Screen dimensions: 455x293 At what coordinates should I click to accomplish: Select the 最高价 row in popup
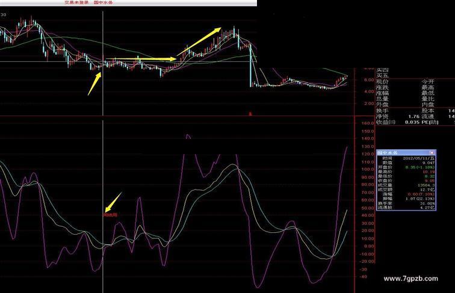(x=406, y=171)
